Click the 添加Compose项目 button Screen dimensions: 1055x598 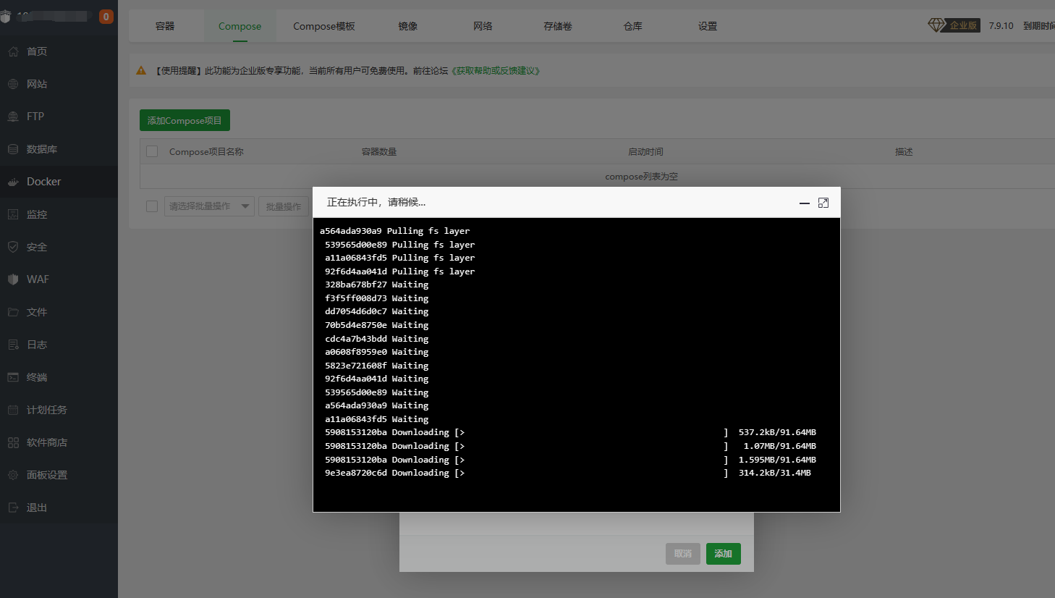click(185, 120)
